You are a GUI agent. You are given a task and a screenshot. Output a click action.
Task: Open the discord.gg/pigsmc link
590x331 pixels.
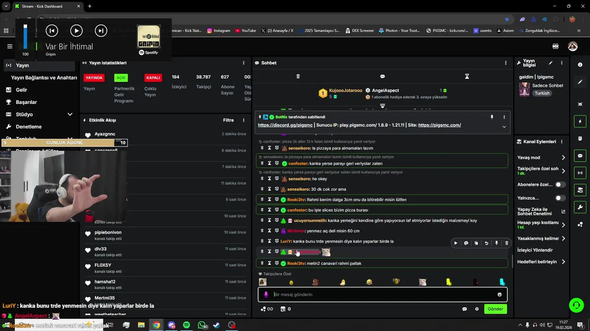(x=285, y=125)
